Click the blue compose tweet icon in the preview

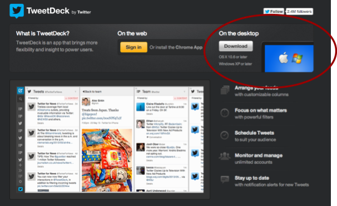20,90
